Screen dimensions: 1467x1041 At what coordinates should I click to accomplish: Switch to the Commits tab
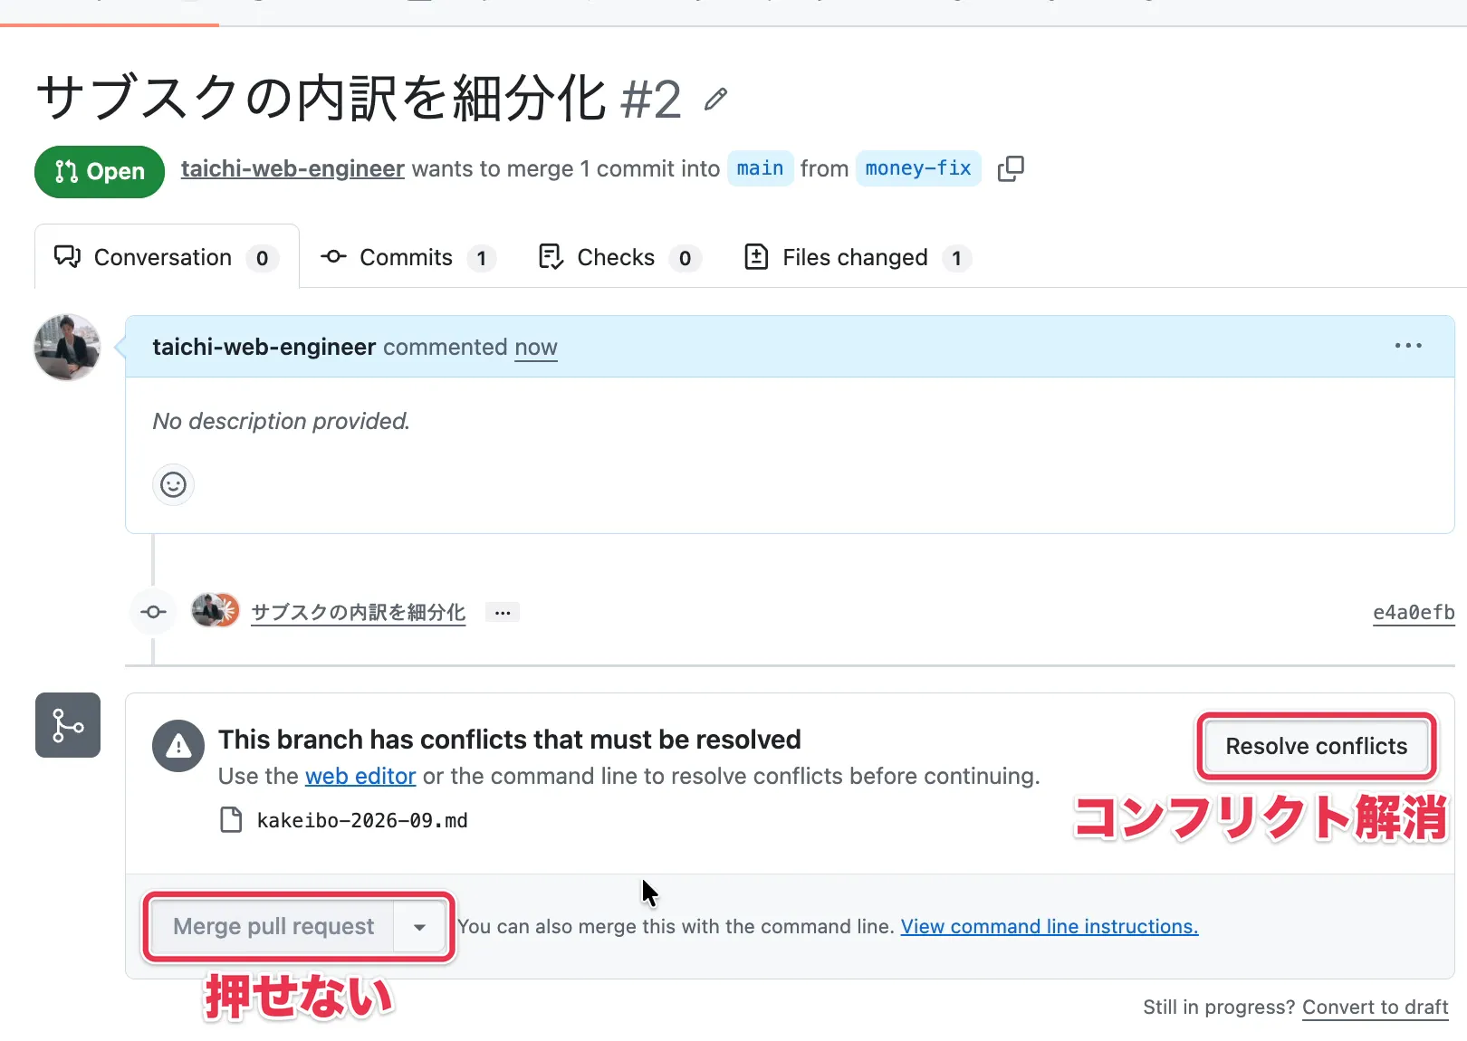(407, 258)
